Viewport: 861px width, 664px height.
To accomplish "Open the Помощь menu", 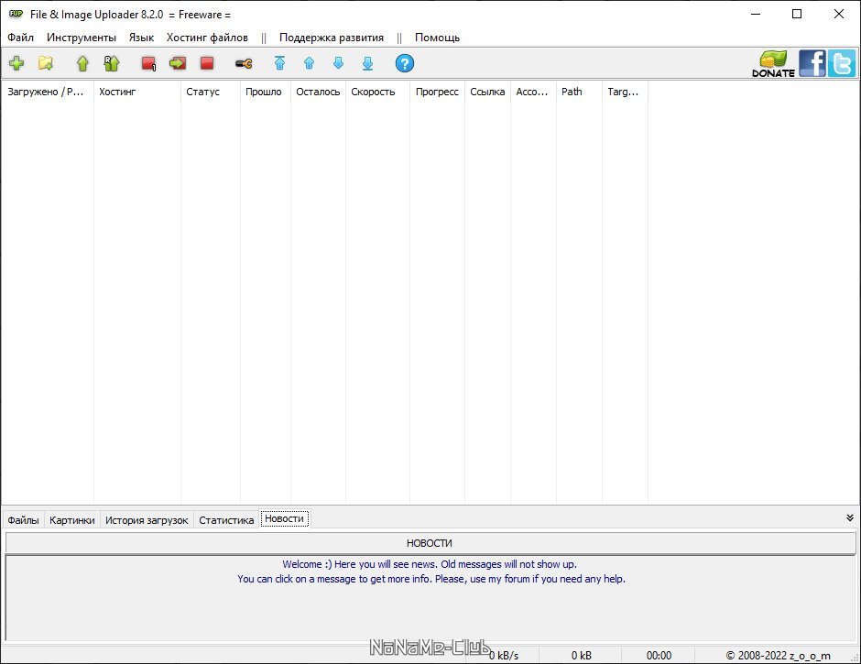I will click(x=437, y=38).
